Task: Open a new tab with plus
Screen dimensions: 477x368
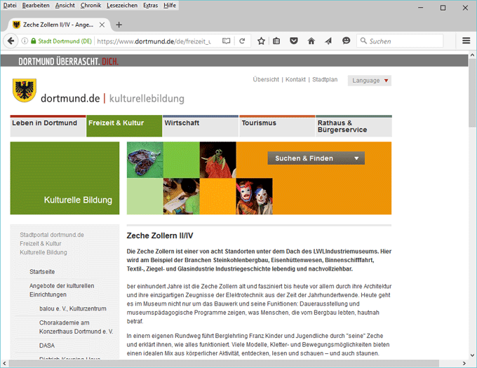Action: click(x=119, y=25)
